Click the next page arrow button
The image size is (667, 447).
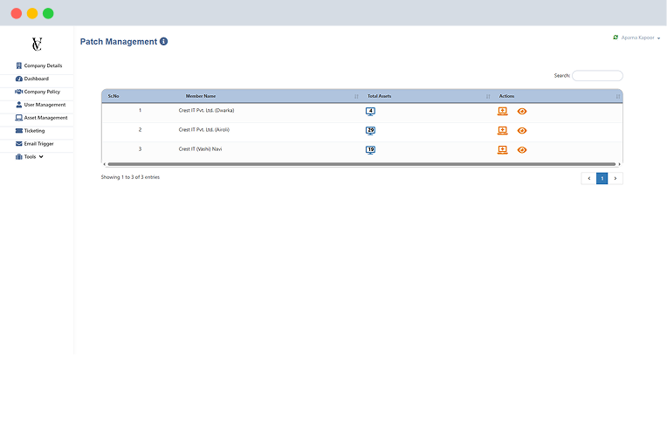pos(615,178)
